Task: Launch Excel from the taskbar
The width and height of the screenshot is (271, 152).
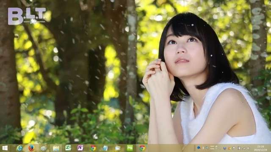Action: 68,148
